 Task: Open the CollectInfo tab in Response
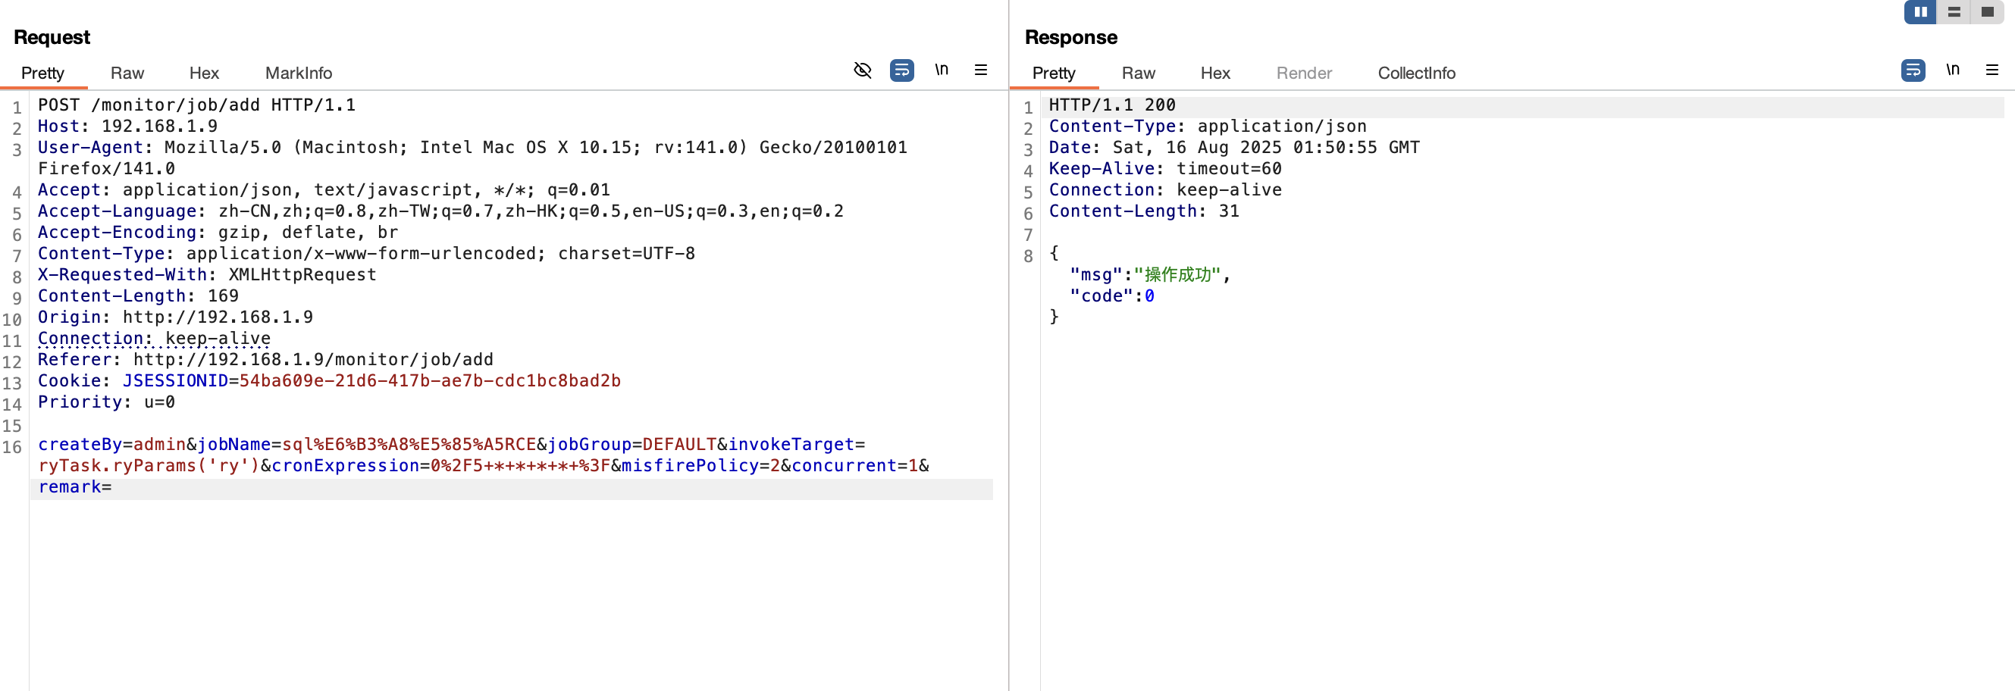pyautogui.click(x=1416, y=73)
